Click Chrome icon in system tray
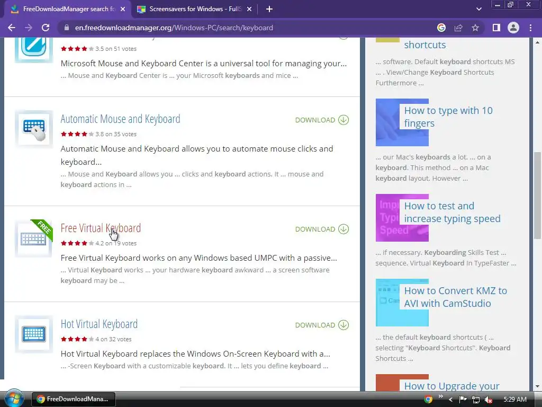 click(x=428, y=400)
